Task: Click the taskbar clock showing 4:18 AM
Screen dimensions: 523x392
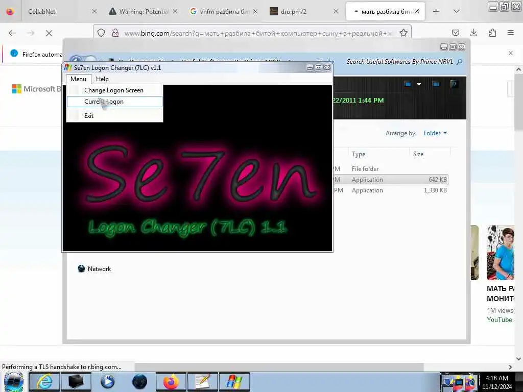Action: click(496, 382)
